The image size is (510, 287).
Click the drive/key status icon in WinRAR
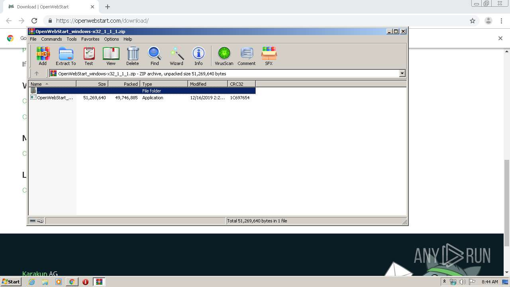click(37, 221)
